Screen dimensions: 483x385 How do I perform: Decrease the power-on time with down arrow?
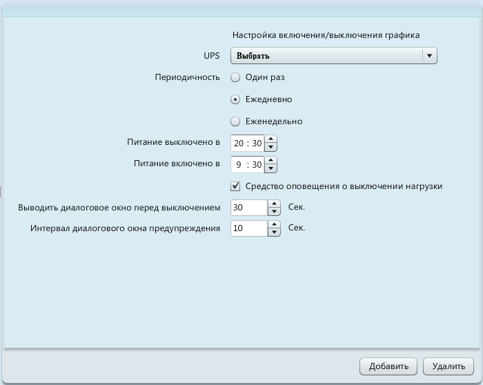tap(271, 169)
